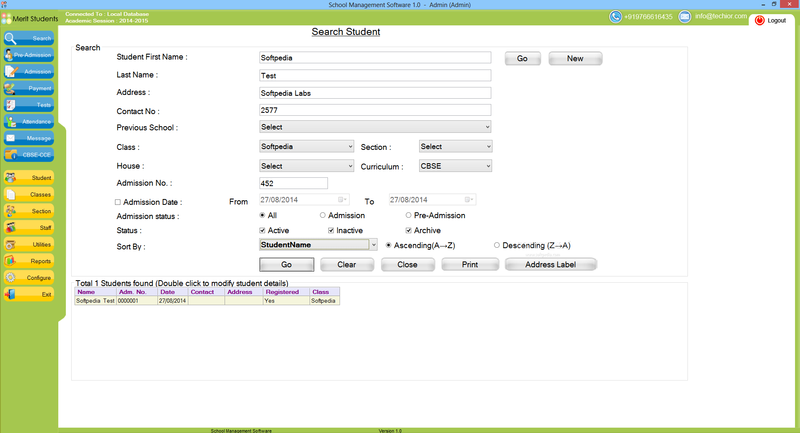
Task: Click the phone contact icon
Action: pos(615,17)
